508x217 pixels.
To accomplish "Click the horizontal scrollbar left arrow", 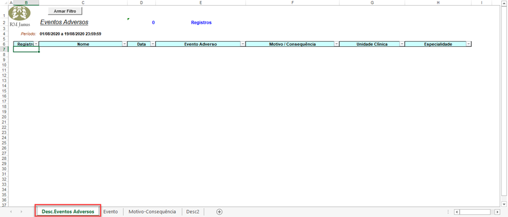I will (457, 212).
